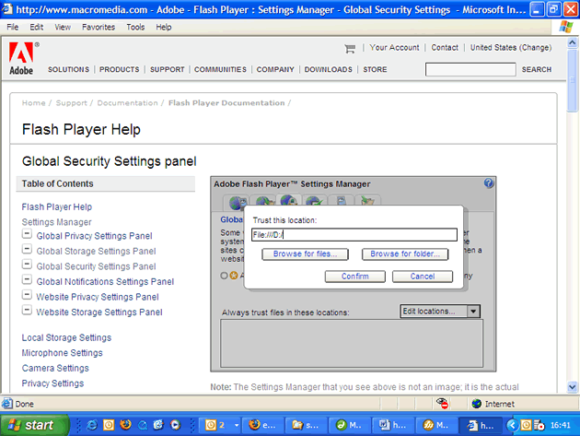Open the Global Privacy Settings tab icon
This screenshot has height=436, width=580.
[x=237, y=203]
